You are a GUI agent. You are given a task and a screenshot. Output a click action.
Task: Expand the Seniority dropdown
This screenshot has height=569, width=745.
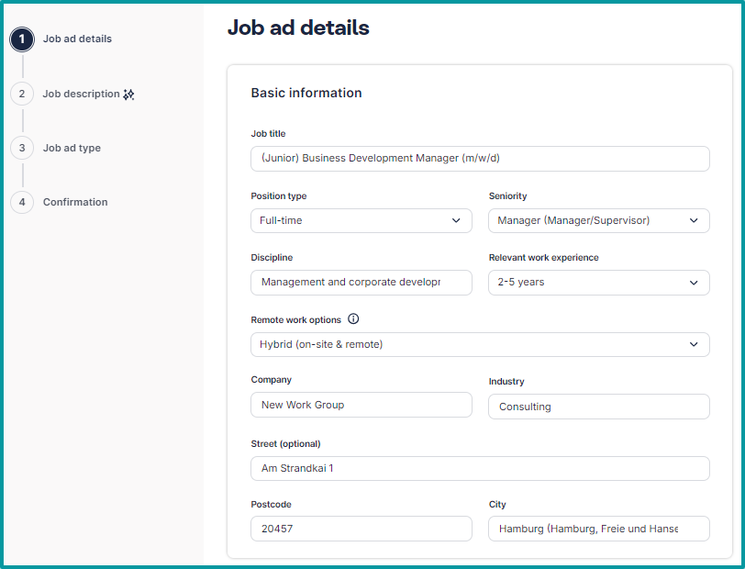pos(598,220)
